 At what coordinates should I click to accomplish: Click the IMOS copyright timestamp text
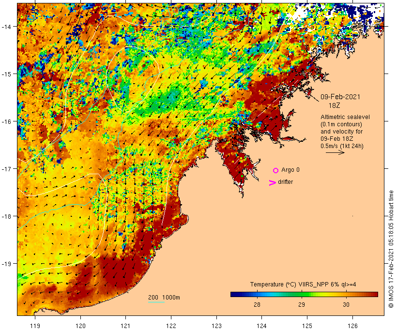(391, 249)
